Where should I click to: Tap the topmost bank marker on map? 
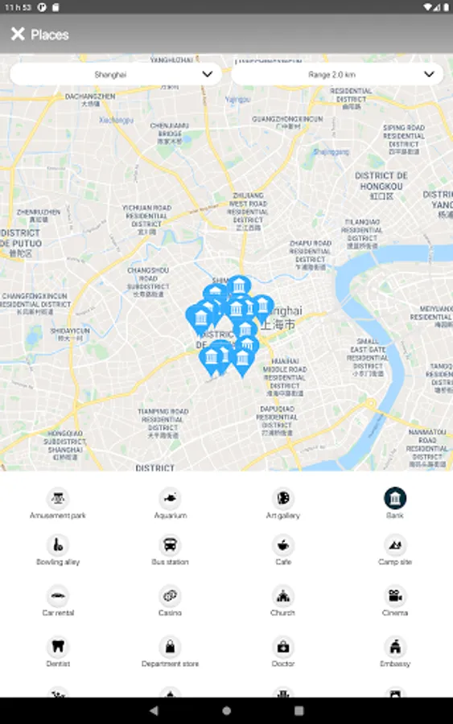tap(239, 286)
